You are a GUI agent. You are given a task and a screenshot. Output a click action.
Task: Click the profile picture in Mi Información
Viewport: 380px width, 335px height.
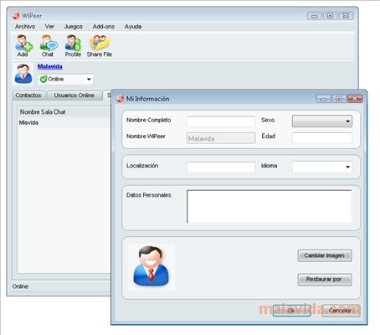coord(151,266)
